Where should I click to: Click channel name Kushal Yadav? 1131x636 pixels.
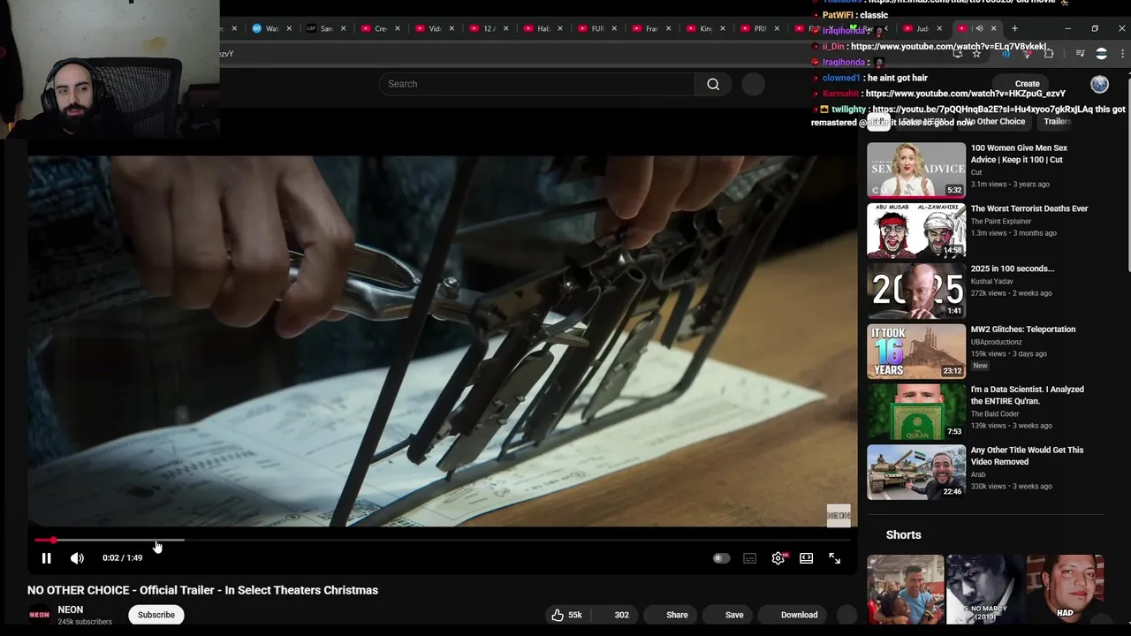pyautogui.click(x=992, y=281)
